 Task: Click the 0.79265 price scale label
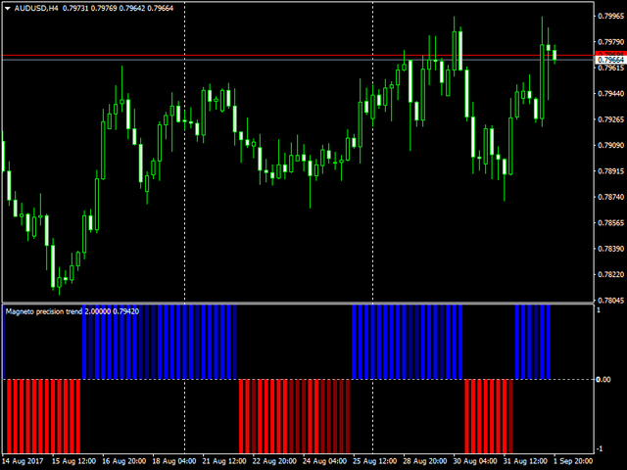610,119
